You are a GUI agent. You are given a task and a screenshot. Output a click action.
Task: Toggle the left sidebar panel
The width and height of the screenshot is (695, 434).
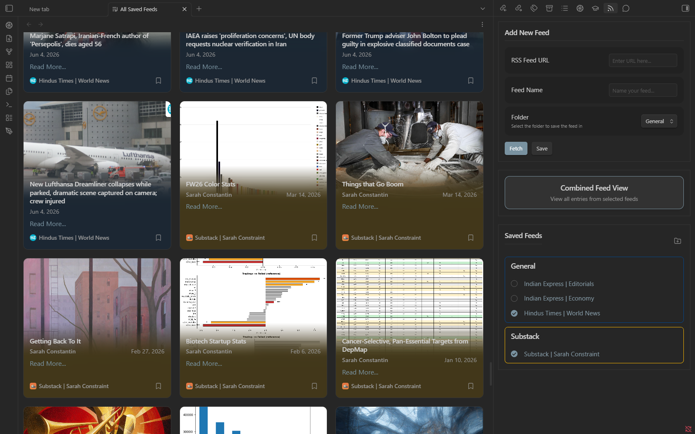coord(9,8)
